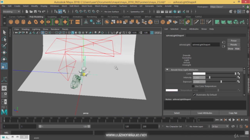Open the Mesh Tools menu
250x140 pixels.
point(87,6)
